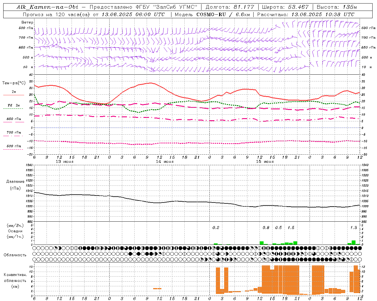The image size is (377, 301).
Task: Click the 'Давление' pressure panel label
Action: (15, 182)
